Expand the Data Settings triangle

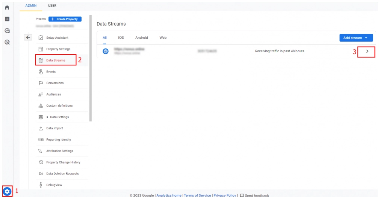point(47,117)
